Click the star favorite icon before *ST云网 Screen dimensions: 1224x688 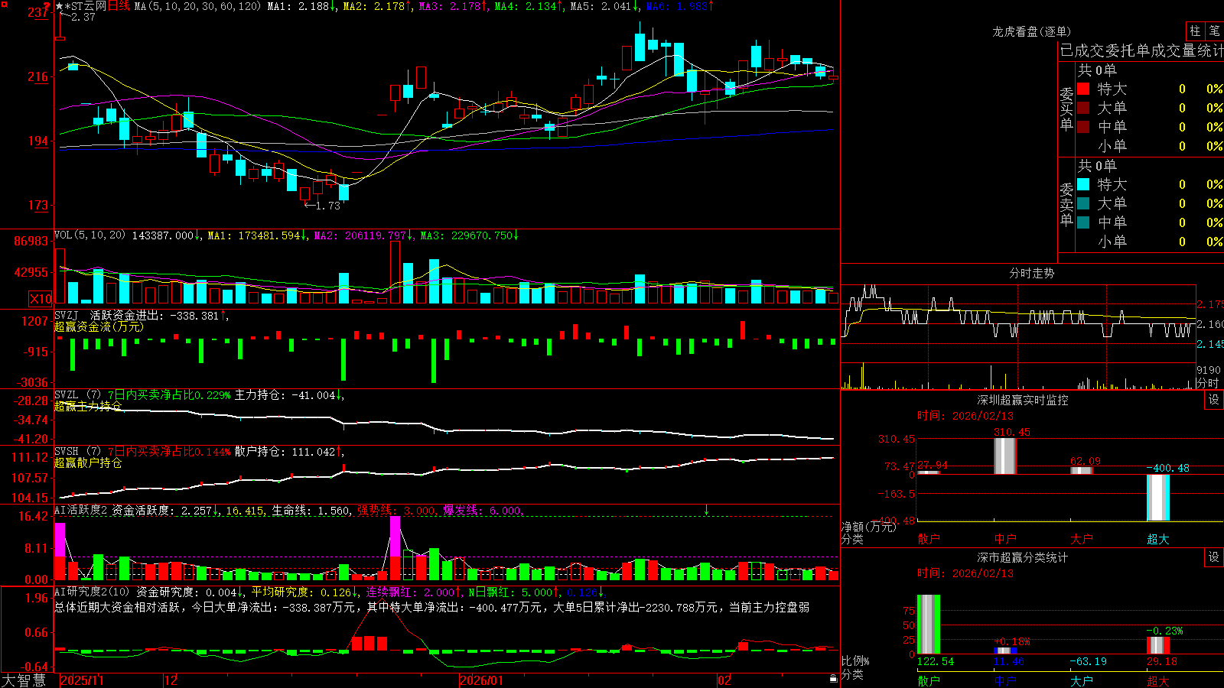click(59, 6)
